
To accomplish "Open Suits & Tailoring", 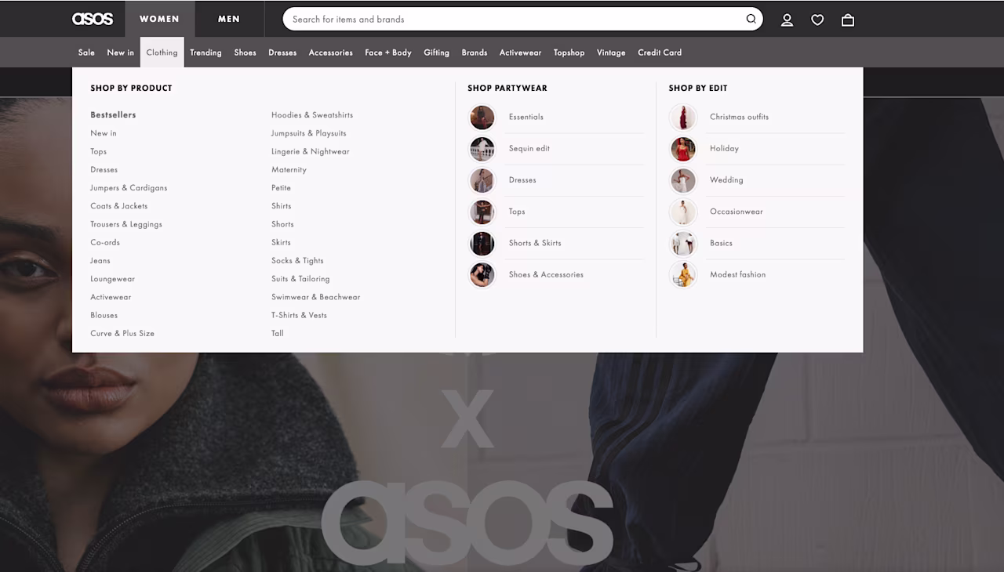I will (x=300, y=279).
